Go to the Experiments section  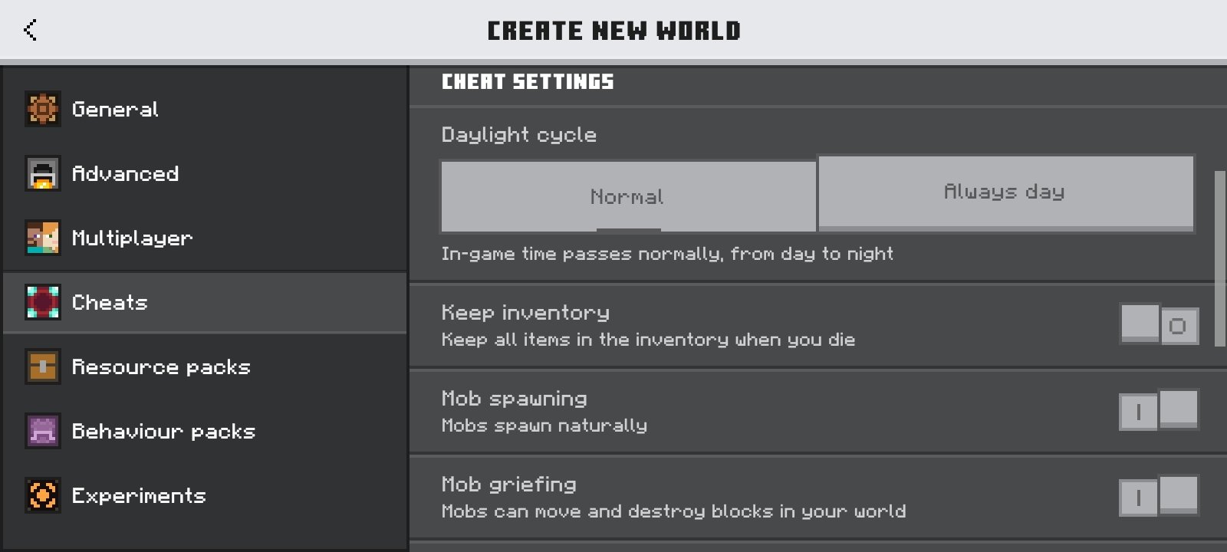pyautogui.click(x=205, y=496)
